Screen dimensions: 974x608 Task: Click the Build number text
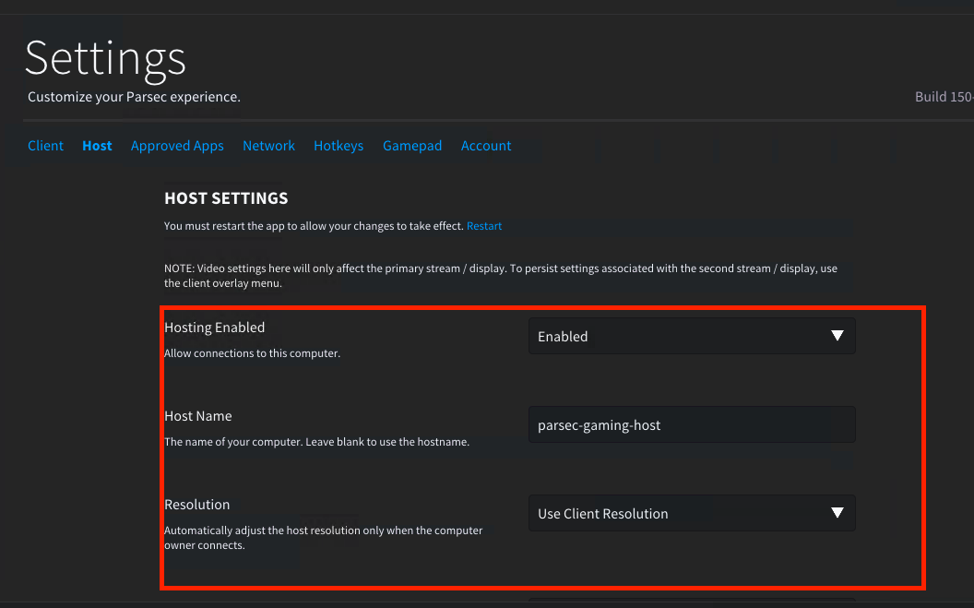click(943, 97)
